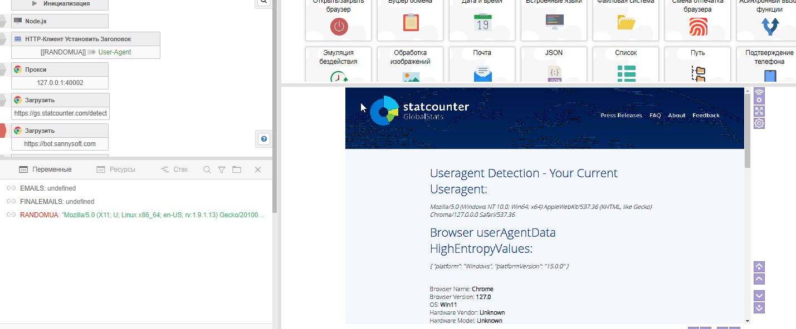
Task: Click the FAQ link on statcounter page
Action: click(655, 116)
